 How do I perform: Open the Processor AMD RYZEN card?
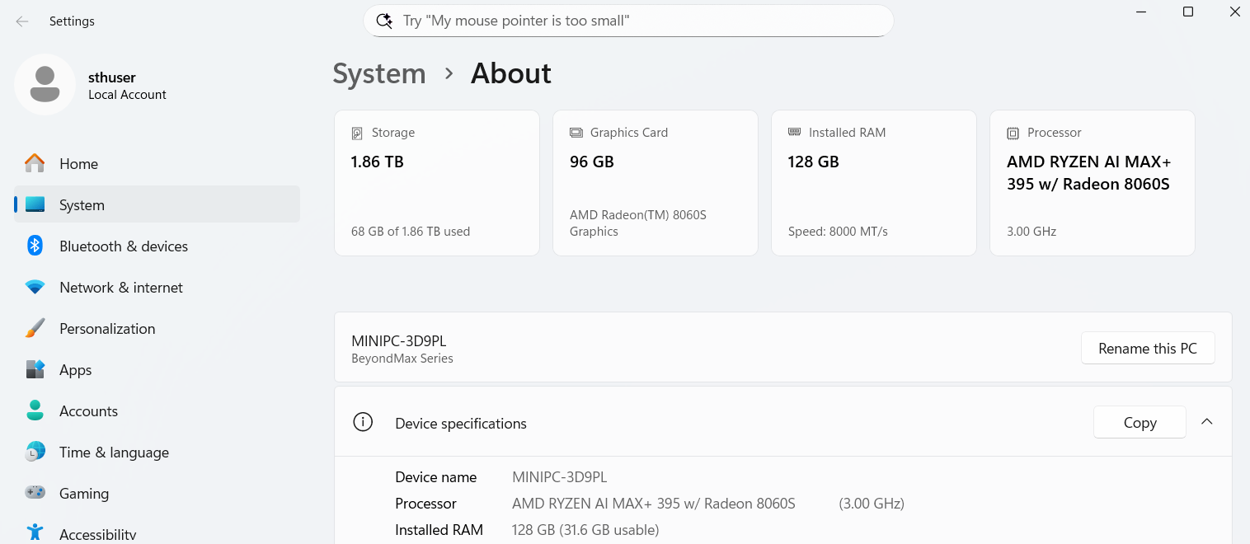point(1093,183)
